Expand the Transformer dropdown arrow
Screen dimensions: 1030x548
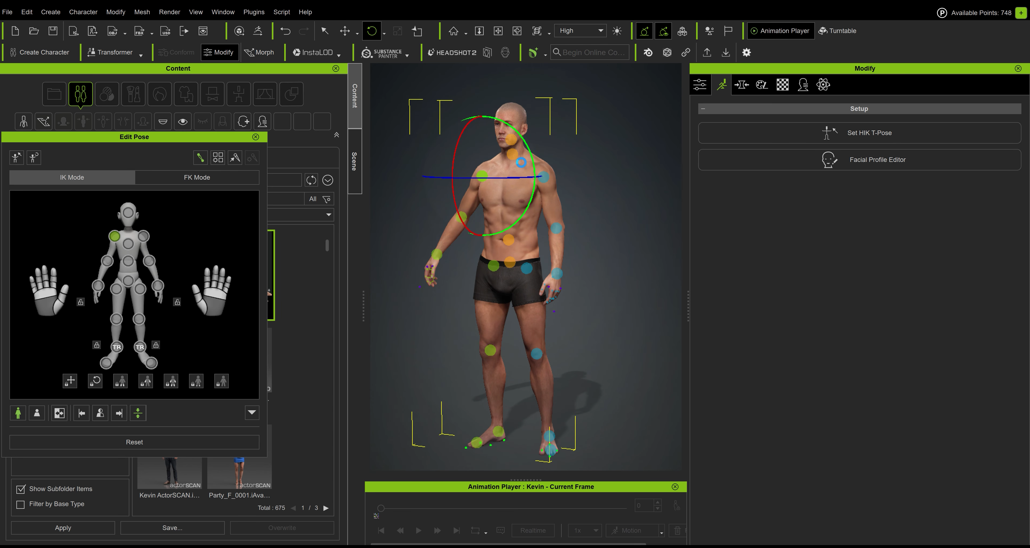[141, 56]
